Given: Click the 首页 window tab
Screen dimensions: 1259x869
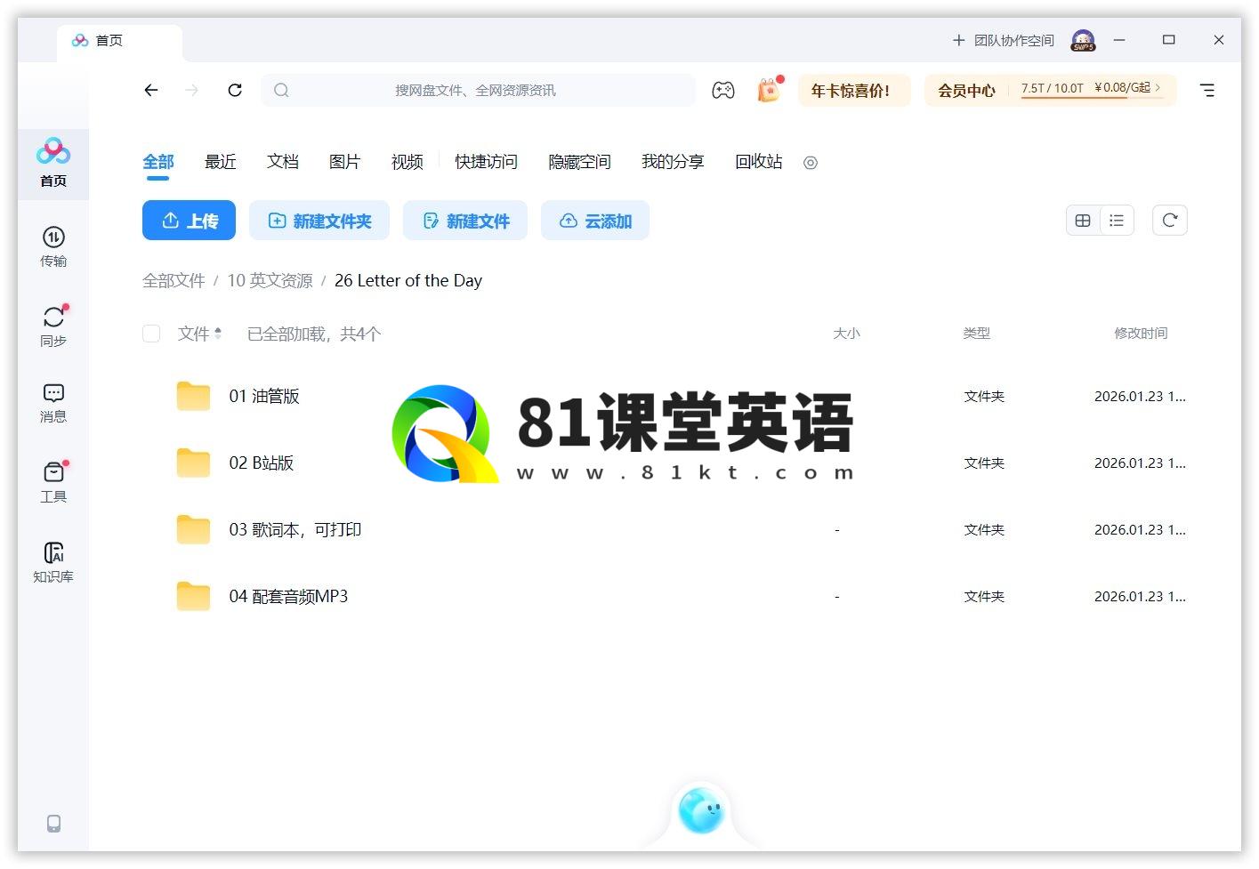Looking at the screenshot, I should 120,41.
